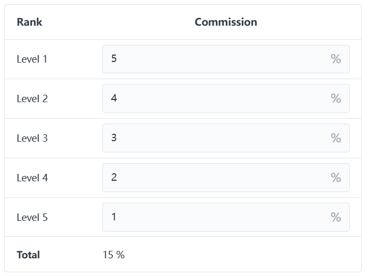Select the Level 3 rank label
Image resolution: width=368 pixels, height=276 pixels.
[x=32, y=138]
